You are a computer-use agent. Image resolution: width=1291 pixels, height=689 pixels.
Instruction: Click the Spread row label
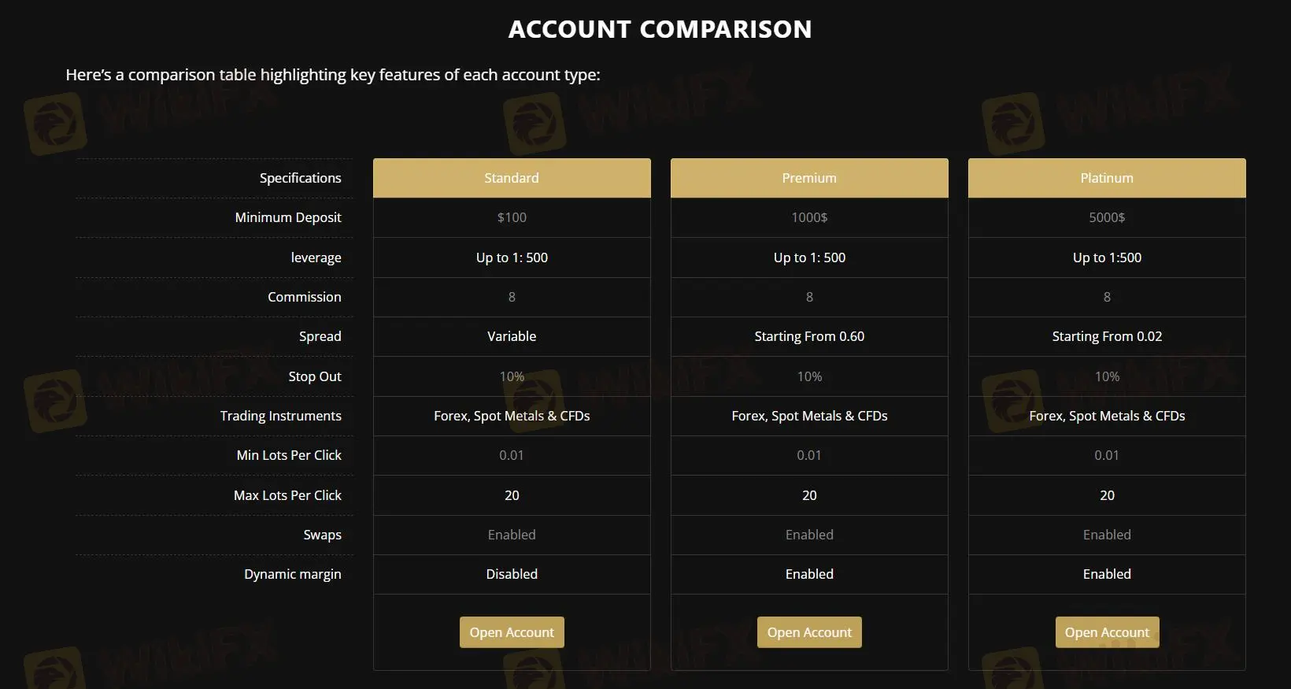click(x=320, y=336)
